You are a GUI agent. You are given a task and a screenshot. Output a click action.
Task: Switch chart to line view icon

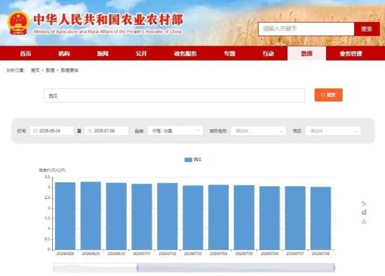(x=364, y=203)
